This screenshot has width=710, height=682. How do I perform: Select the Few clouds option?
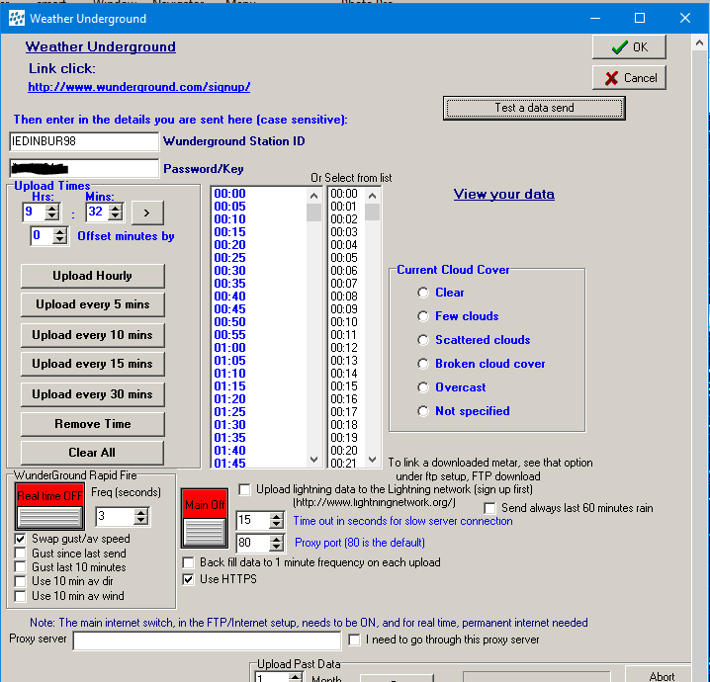click(423, 316)
